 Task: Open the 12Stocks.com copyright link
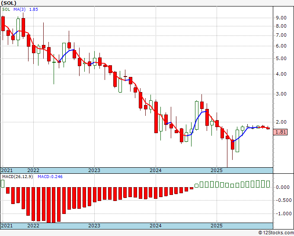(x=276, y=233)
